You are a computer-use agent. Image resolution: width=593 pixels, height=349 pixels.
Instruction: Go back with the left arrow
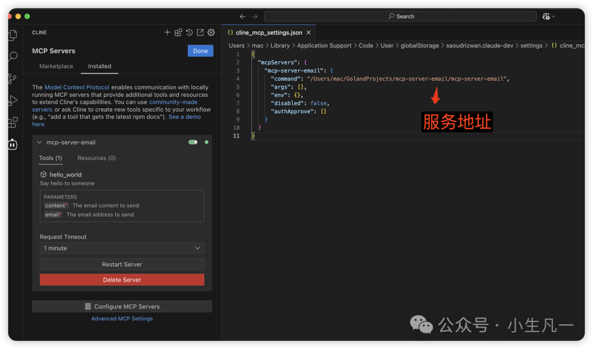pyautogui.click(x=243, y=16)
